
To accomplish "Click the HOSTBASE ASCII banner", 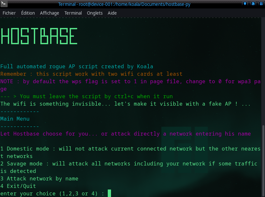I will (39, 36).
